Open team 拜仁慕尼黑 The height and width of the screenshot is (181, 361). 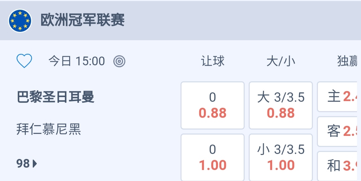[x=49, y=129]
